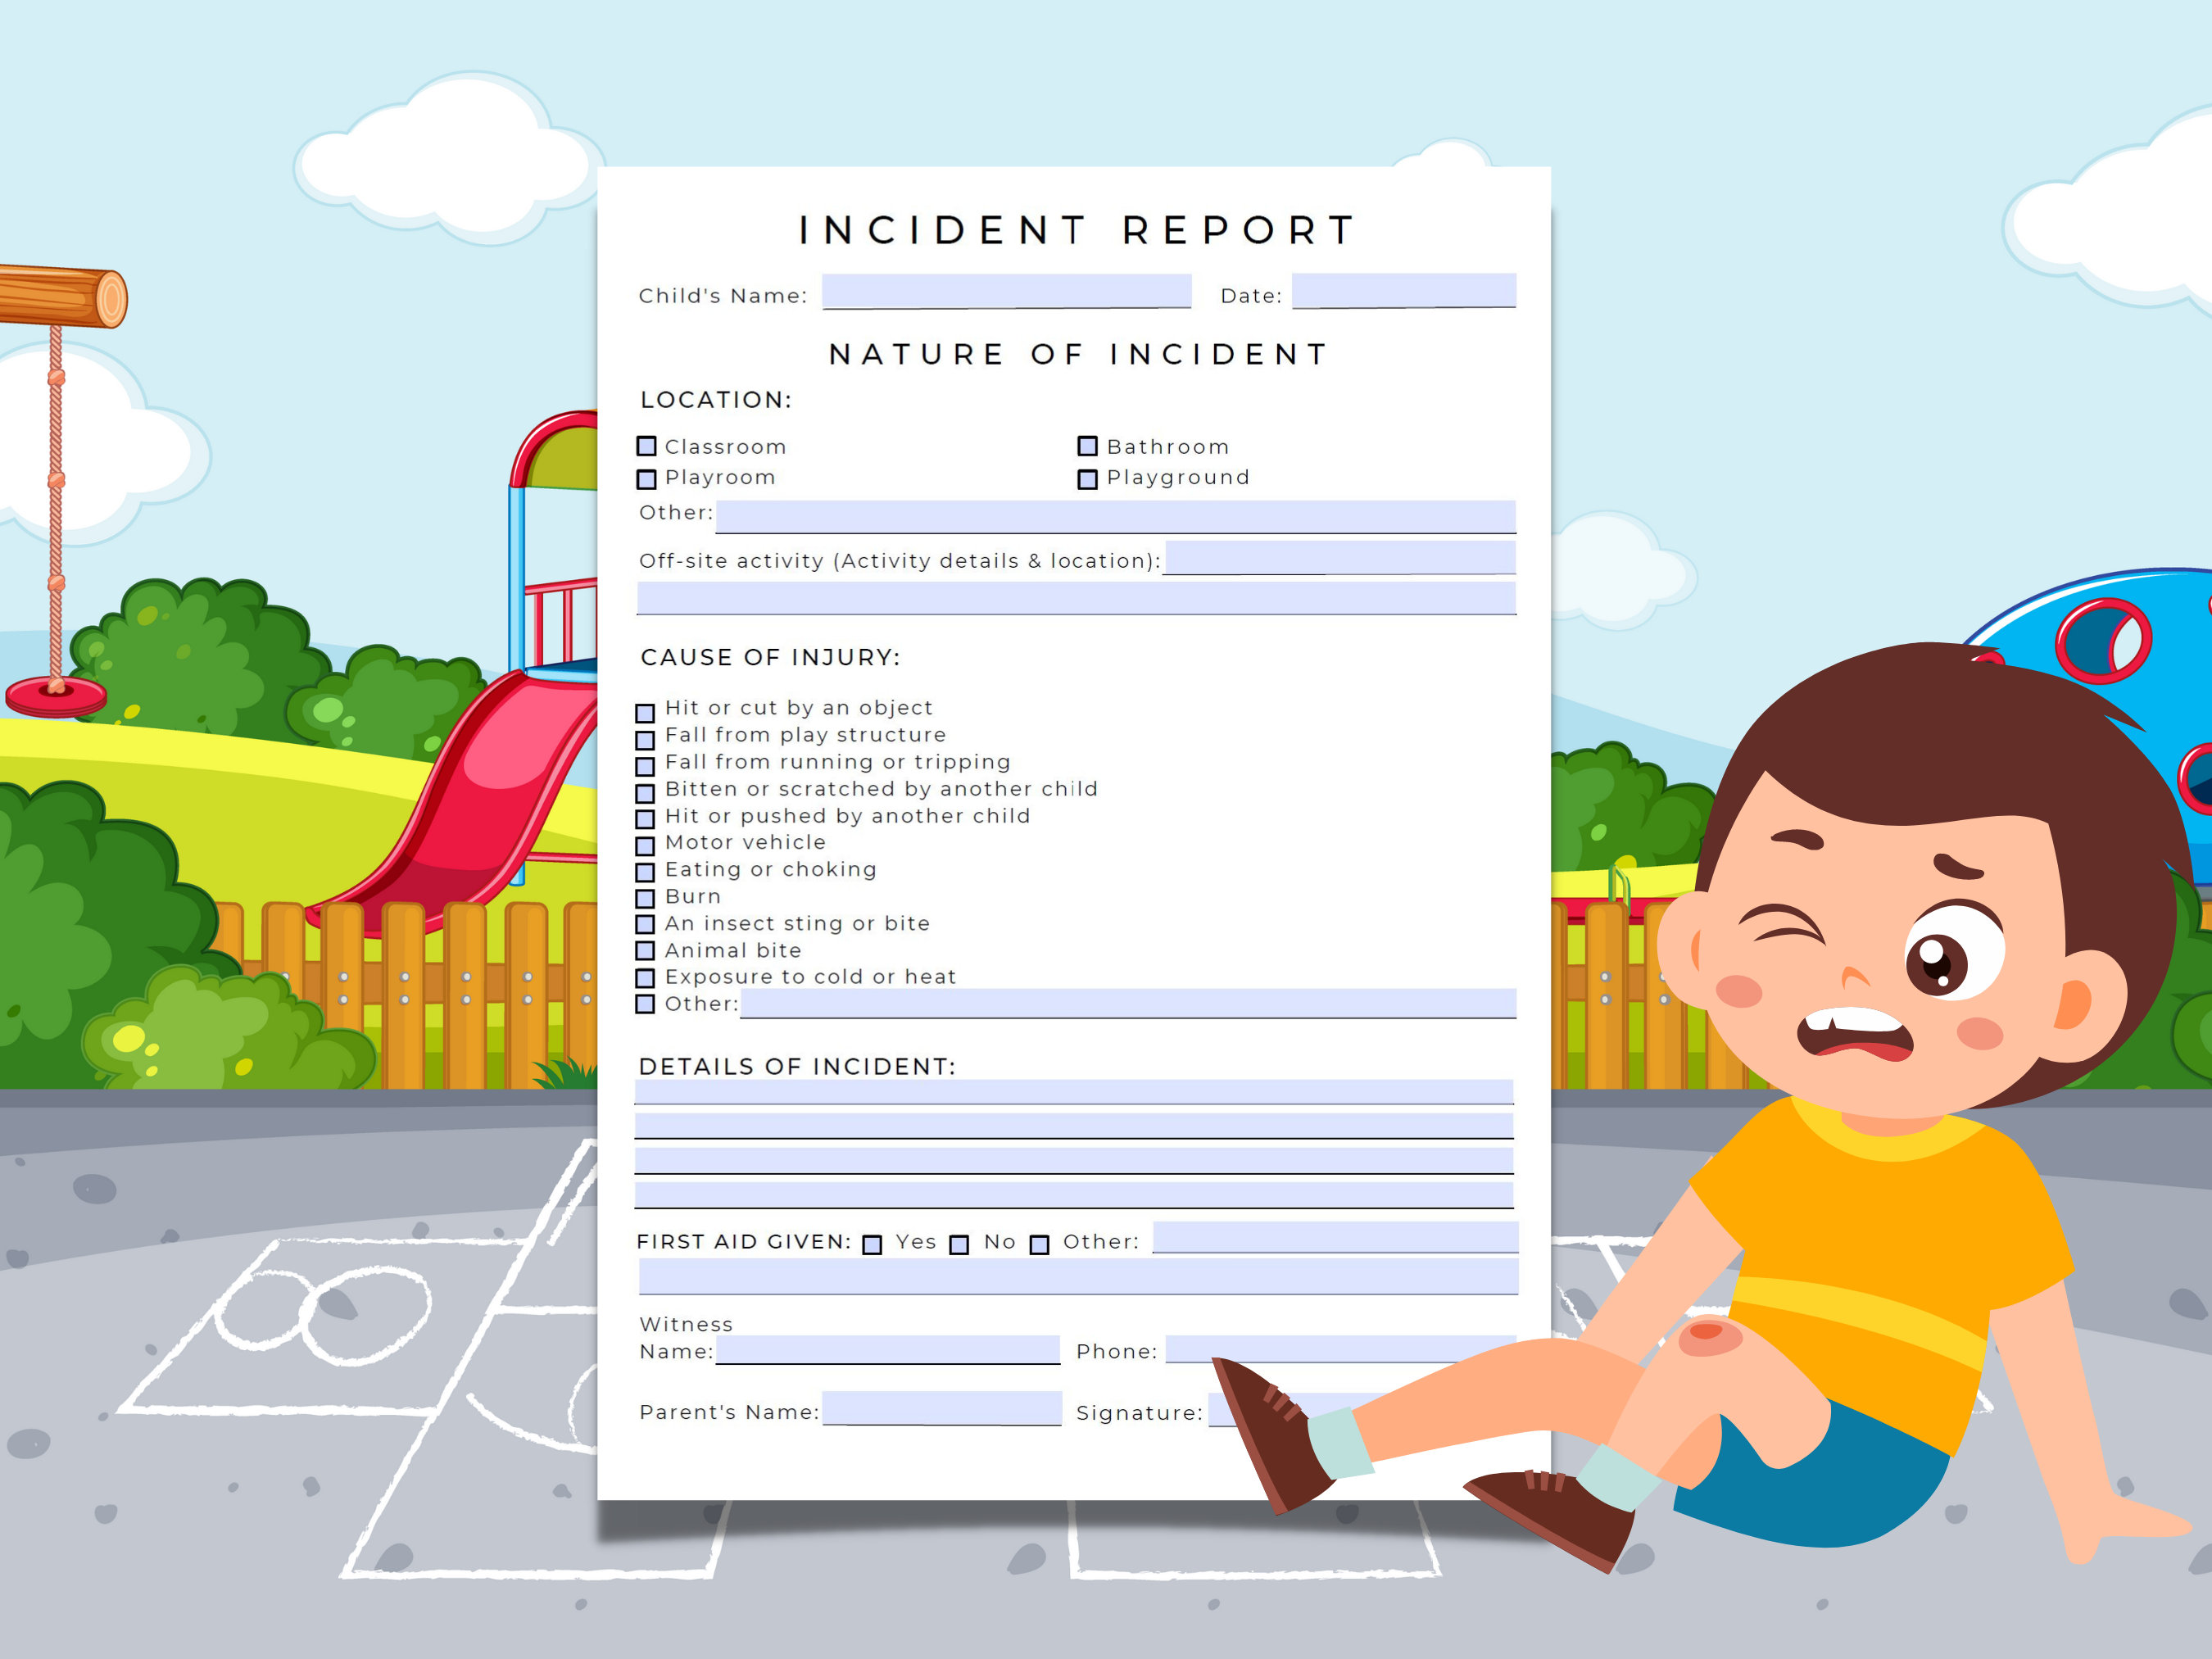
Task: Mark First Aid Given as No
Action: tap(961, 1244)
